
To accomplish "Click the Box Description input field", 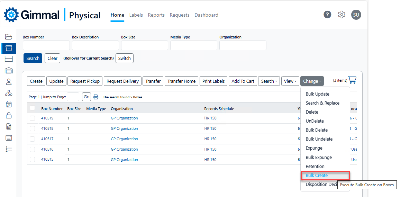I will (x=95, y=45).
